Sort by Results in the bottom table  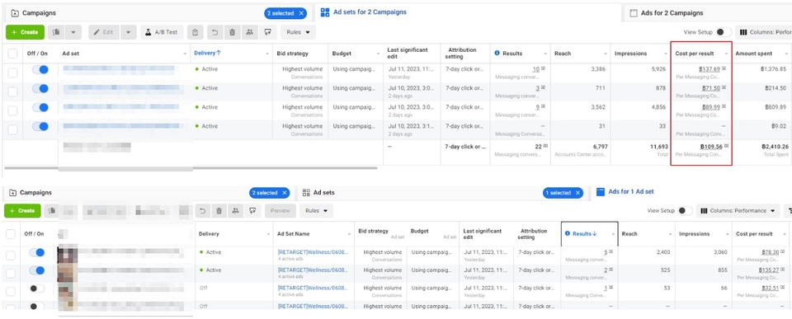pyautogui.click(x=584, y=234)
